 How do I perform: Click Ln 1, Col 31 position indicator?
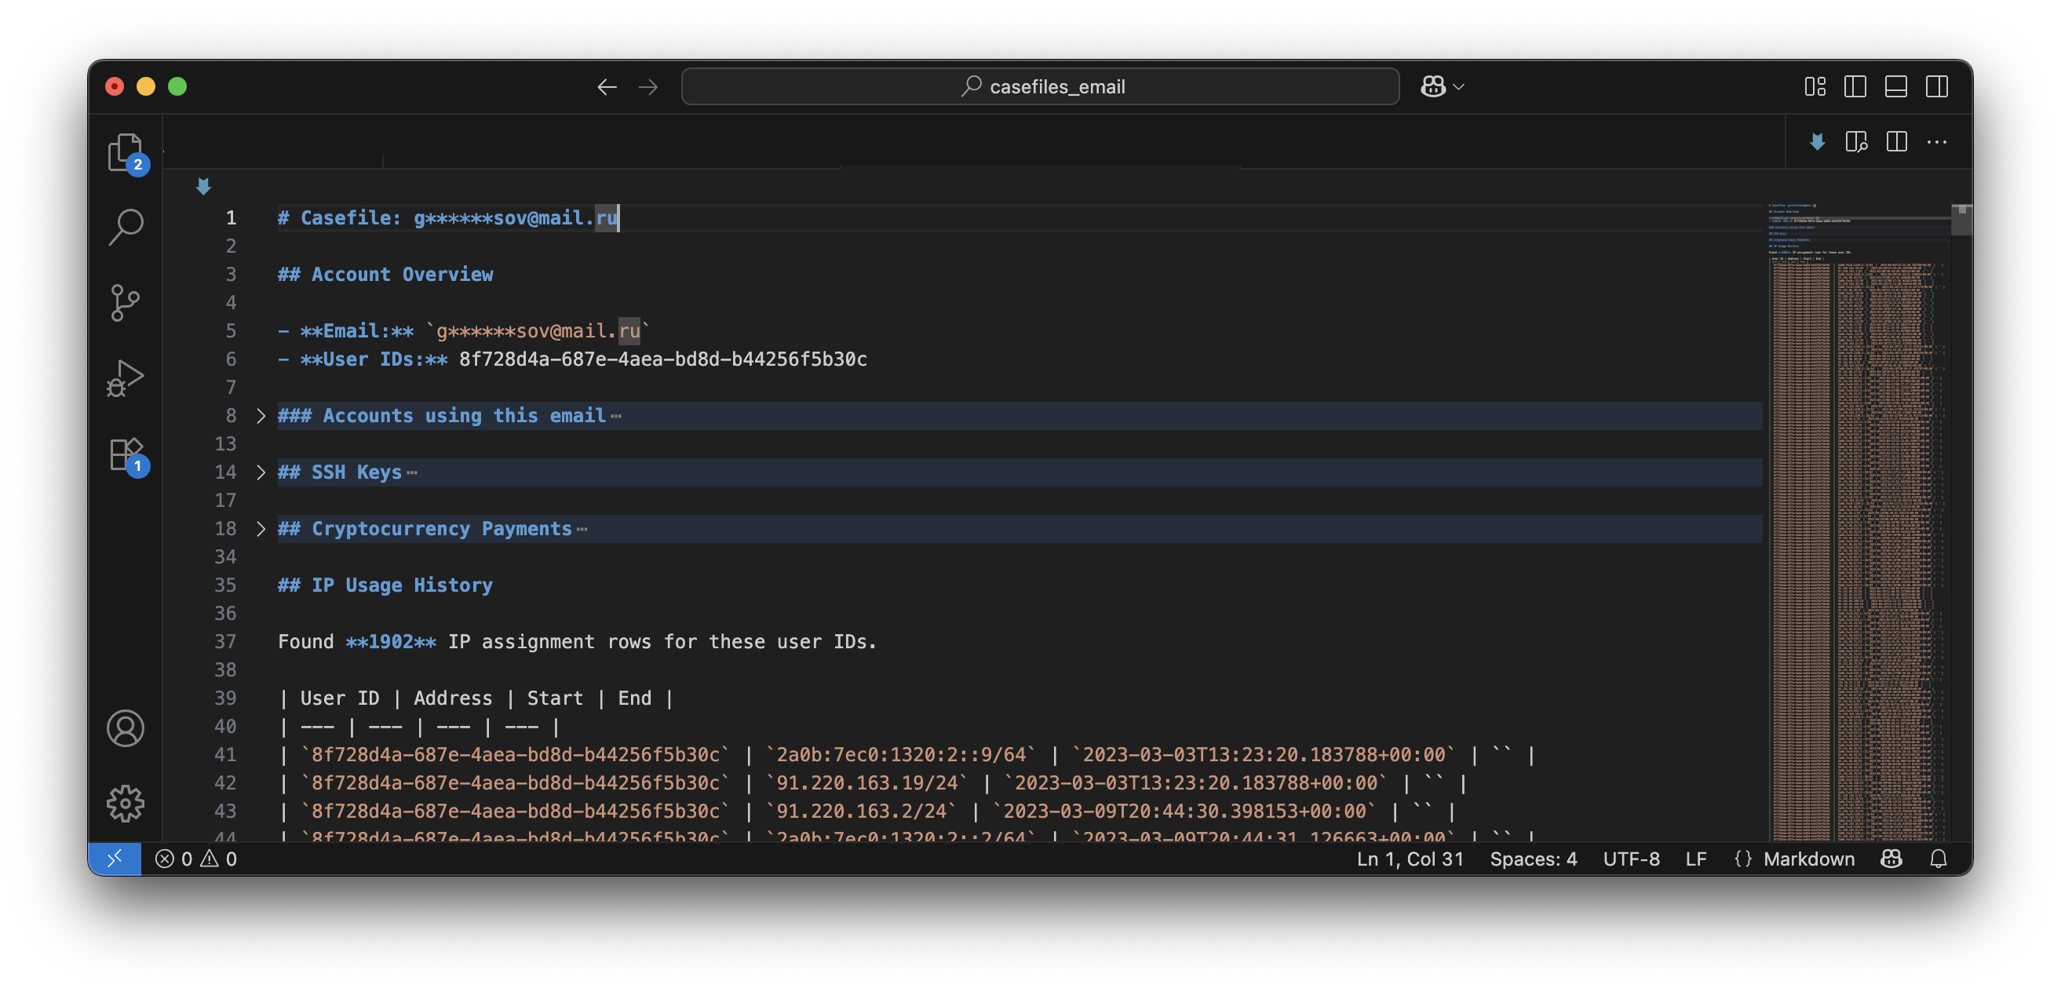click(1410, 859)
